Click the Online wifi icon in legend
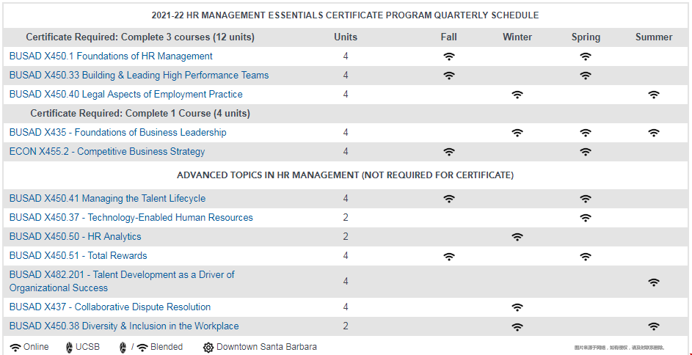This screenshot has width=692, height=355. 15,347
